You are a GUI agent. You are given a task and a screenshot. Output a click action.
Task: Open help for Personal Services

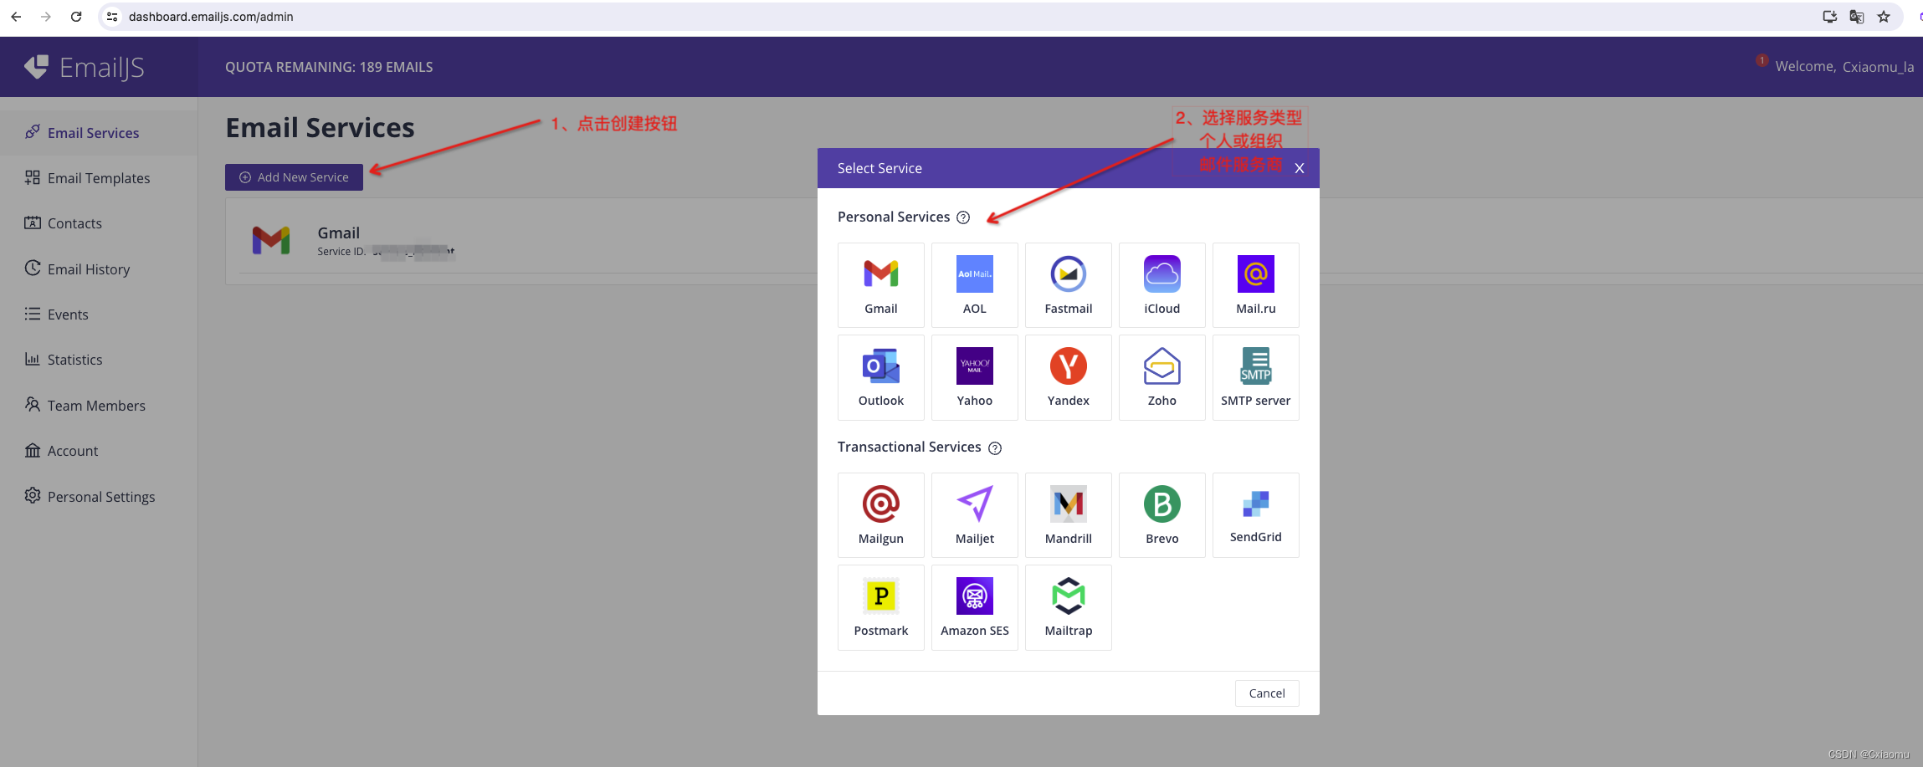point(963,217)
